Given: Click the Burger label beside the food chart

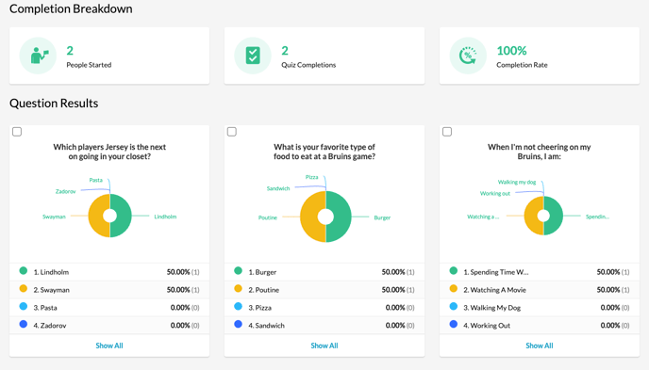Looking at the screenshot, I should pos(382,217).
